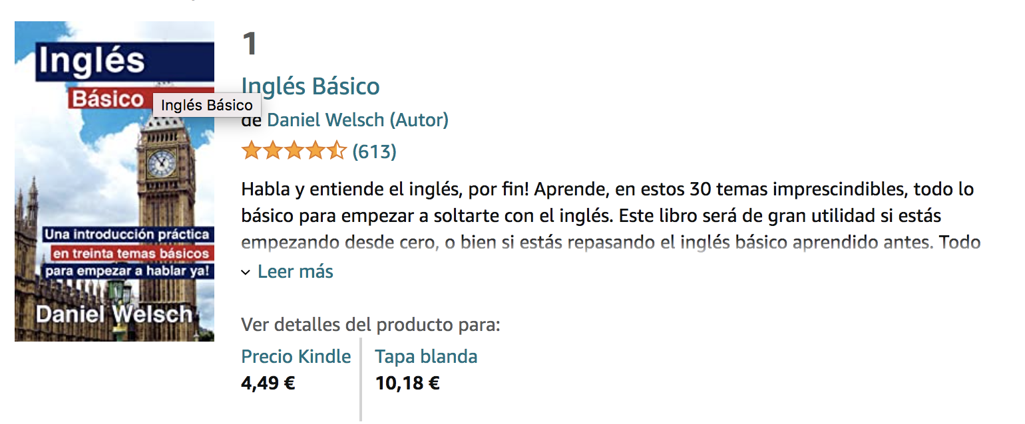Select the Precio Kindle format
1025x424 pixels.
296,357
